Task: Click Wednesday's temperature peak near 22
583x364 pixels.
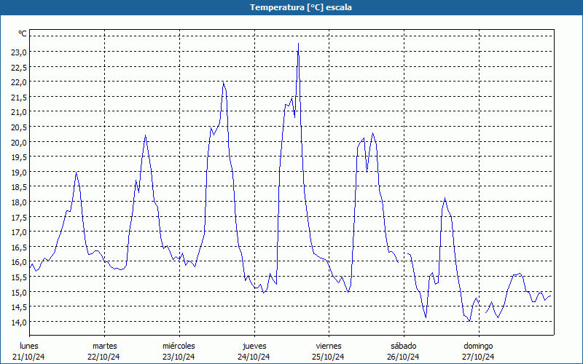Action: 223,83
